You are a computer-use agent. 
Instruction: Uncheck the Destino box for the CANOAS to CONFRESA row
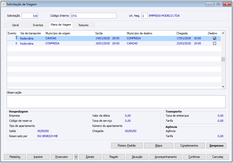[x=214, y=38]
